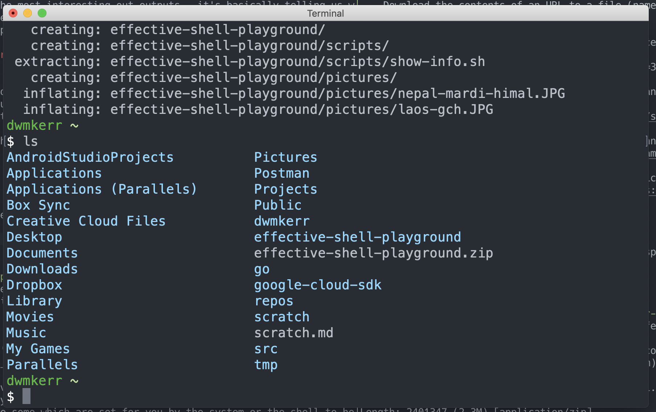Click the My Games directory name
Viewport: 656px width, 412px height.
pyautogui.click(x=38, y=349)
